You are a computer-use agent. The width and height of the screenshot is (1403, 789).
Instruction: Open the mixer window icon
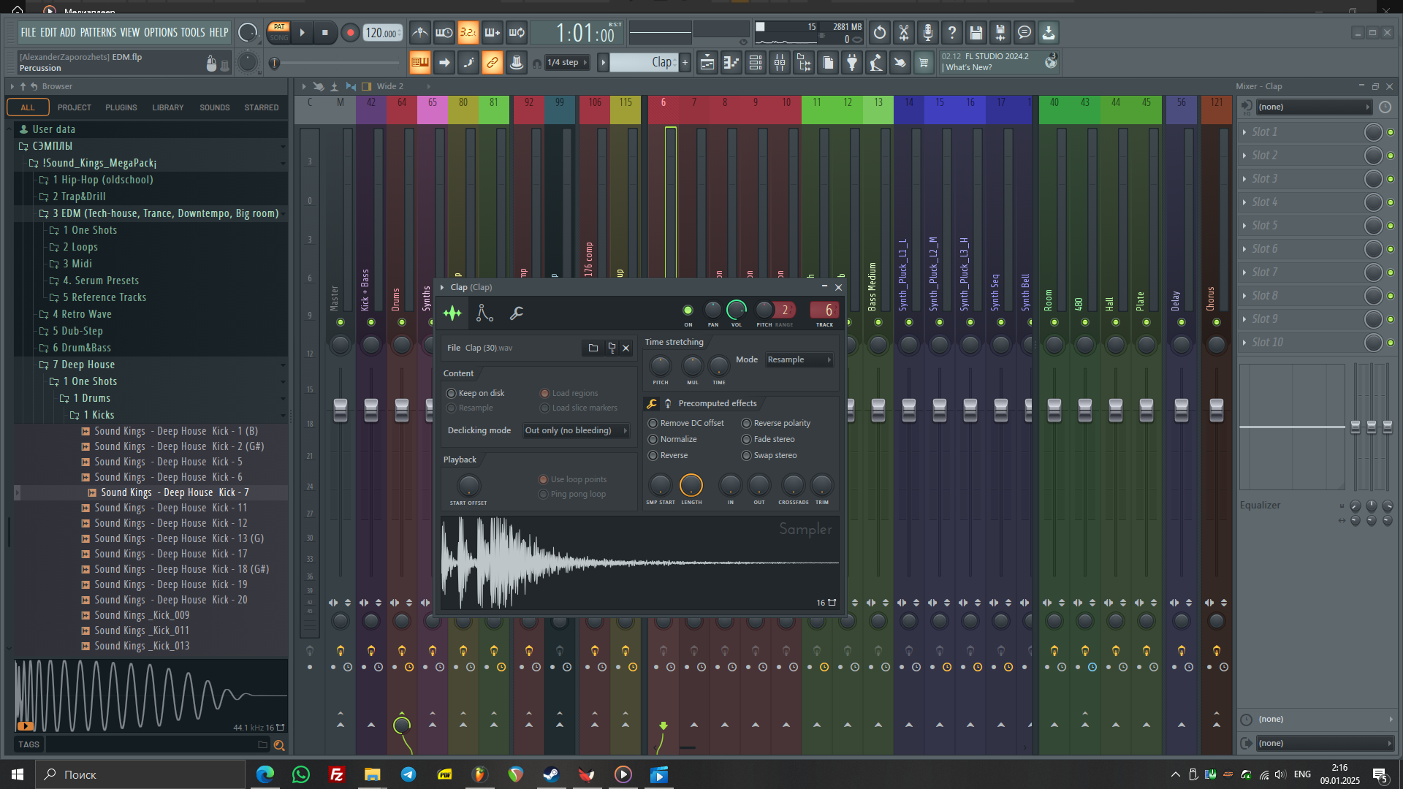coord(780,63)
